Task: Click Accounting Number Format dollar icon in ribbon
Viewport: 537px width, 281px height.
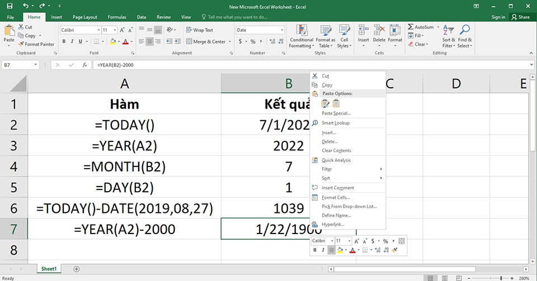Action: 241,41
